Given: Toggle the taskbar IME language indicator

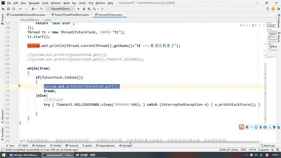Looking at the screenshot, I should pos(261,155).
